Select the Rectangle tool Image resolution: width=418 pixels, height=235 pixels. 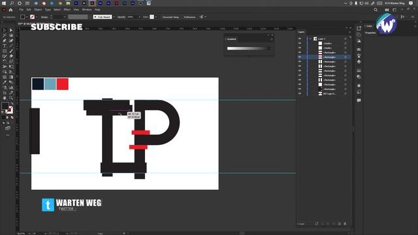[x=5, y=51]
